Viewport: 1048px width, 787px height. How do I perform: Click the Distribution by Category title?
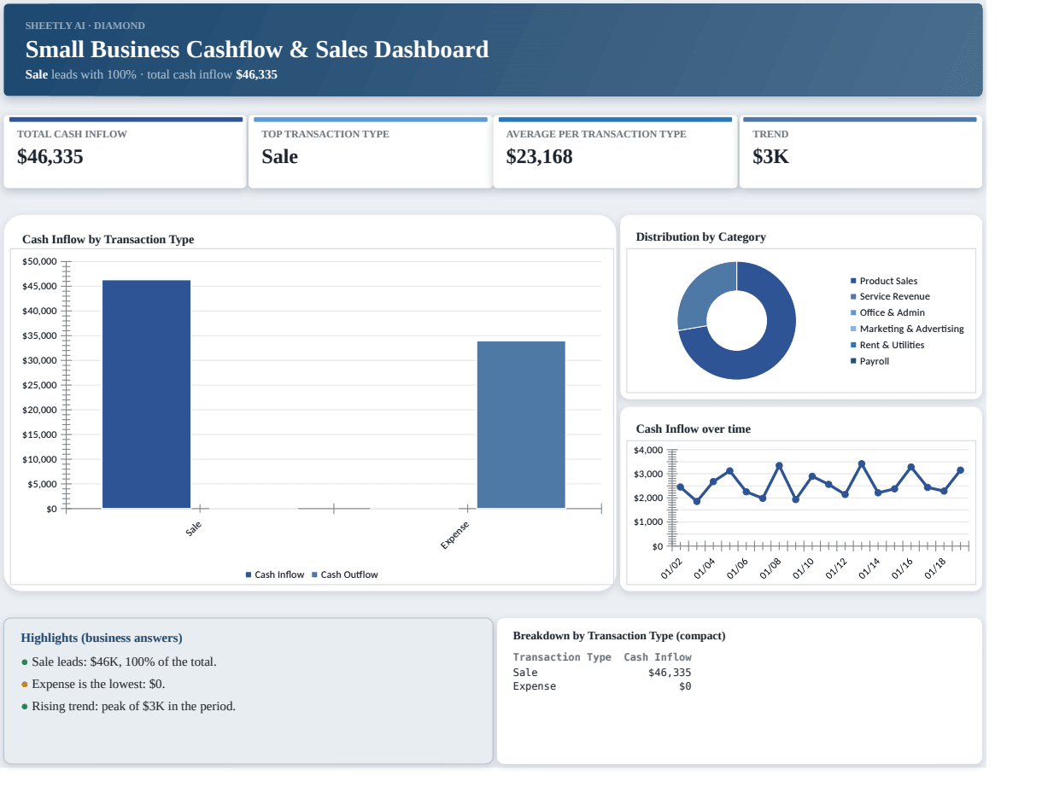(700, 237)
